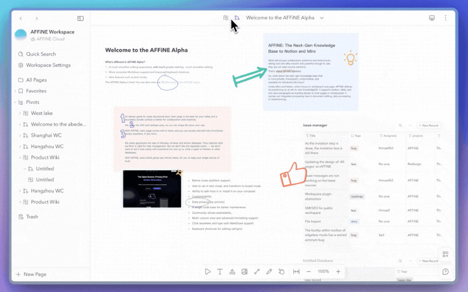Click the roadmap tag cell
The width and height of the screenshot is (468, 292).
pos(357,197)
